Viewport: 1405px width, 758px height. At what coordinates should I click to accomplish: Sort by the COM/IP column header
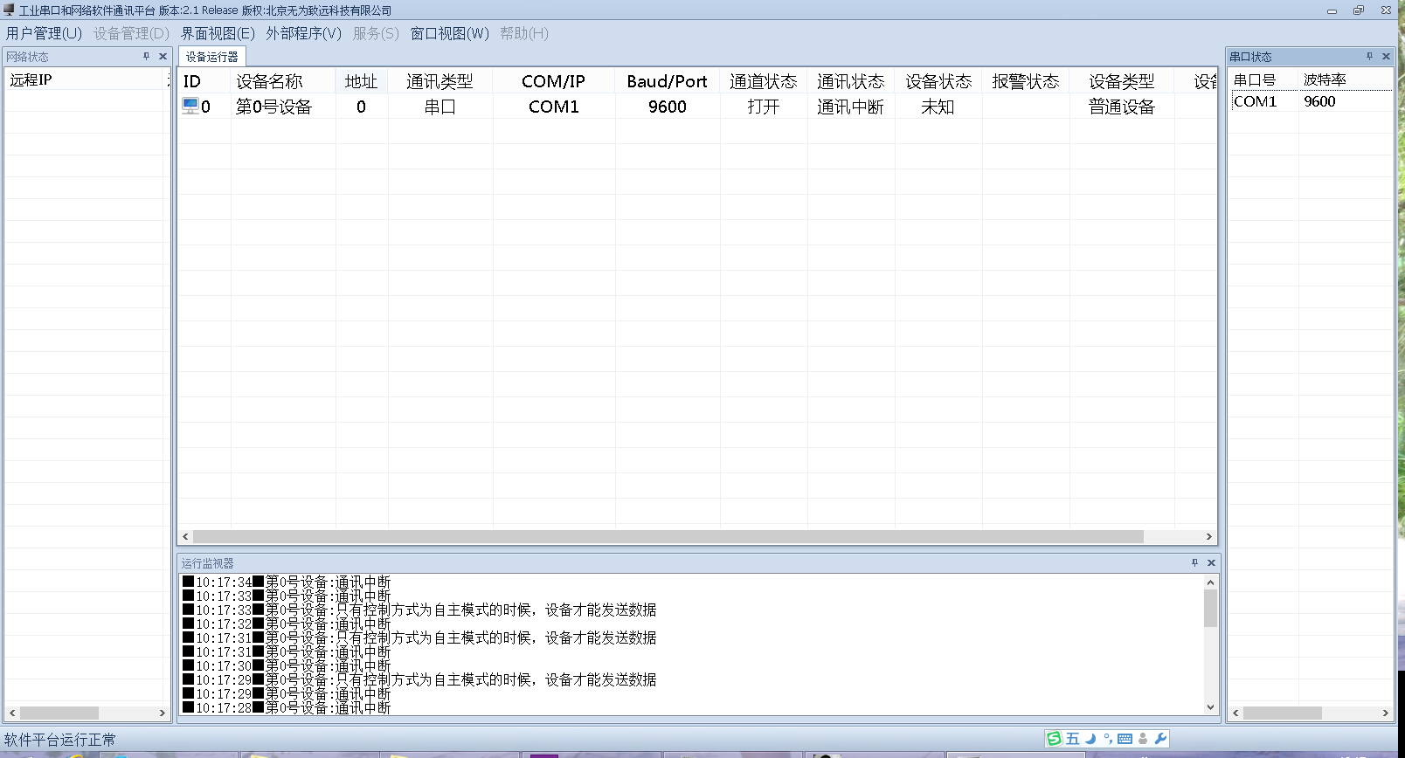tap(554, 81)
